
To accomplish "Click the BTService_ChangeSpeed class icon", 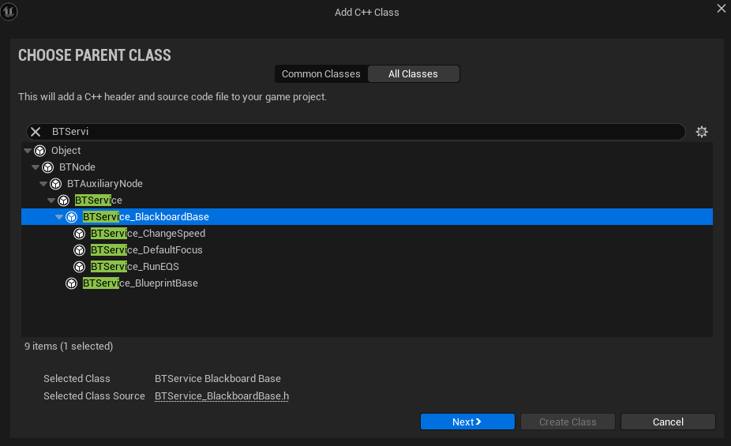I will 80,234.
